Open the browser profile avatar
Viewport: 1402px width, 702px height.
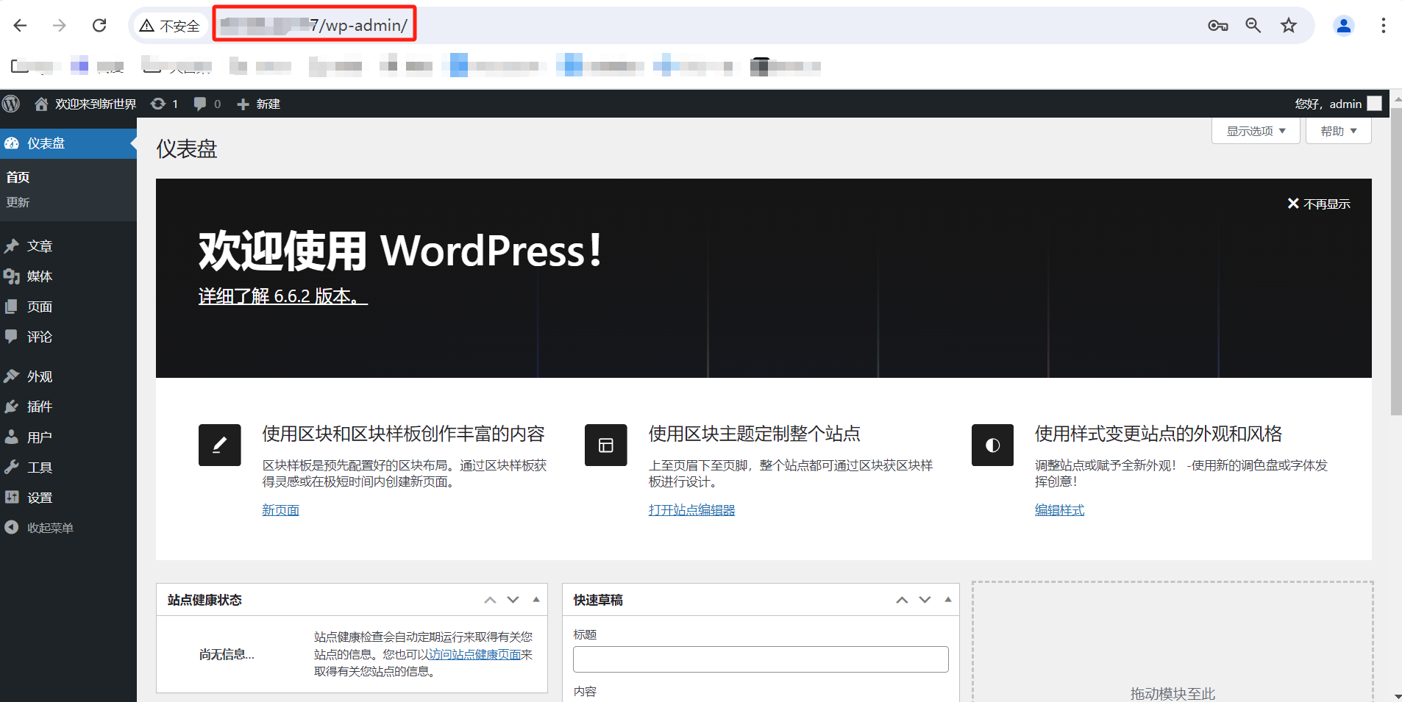pyautogui.click(x=1344, y=26)
